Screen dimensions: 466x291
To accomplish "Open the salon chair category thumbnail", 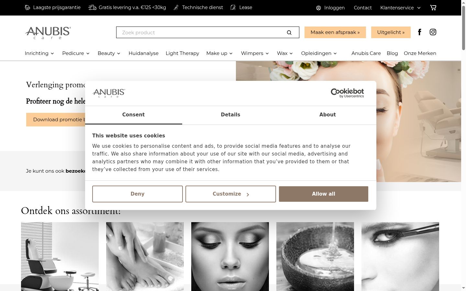I will [60, 256].
